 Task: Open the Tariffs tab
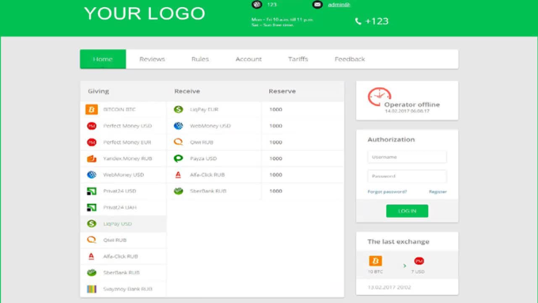[x=298, y=59]
